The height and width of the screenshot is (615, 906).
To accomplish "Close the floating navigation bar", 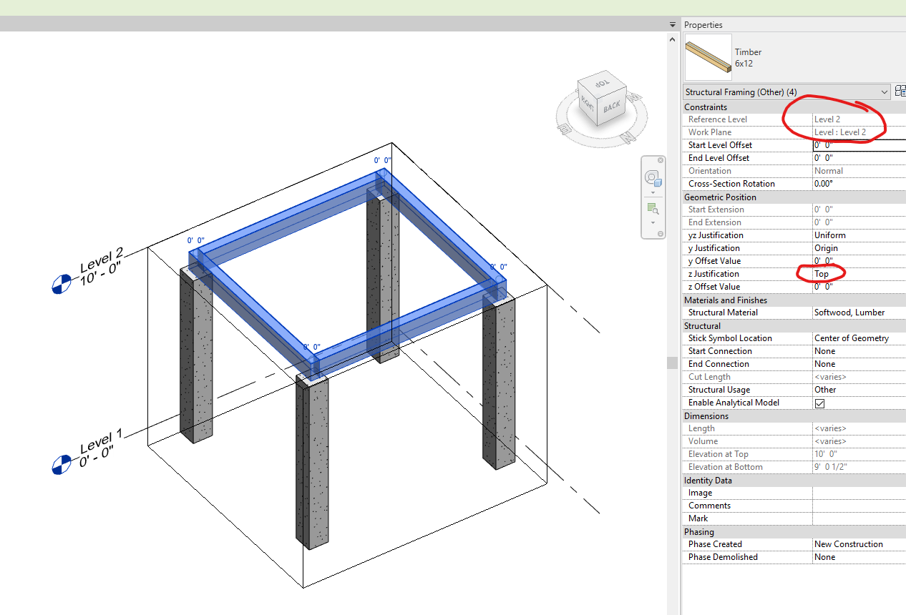I will (x=661, y=160).
